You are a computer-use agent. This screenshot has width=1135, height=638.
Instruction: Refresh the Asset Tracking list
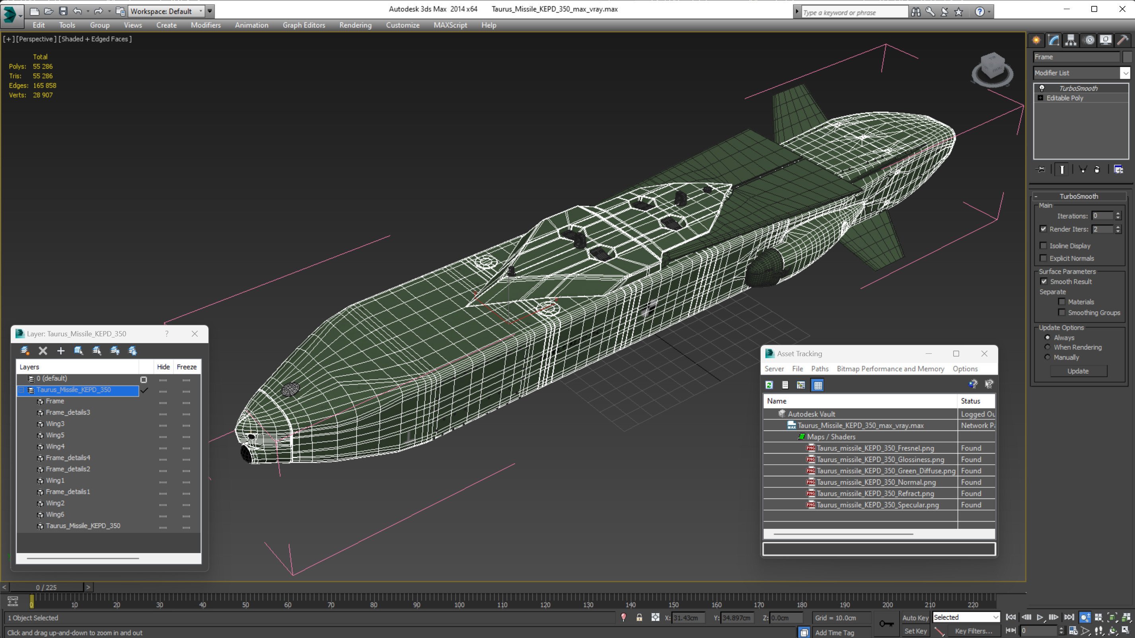point(769,385)
